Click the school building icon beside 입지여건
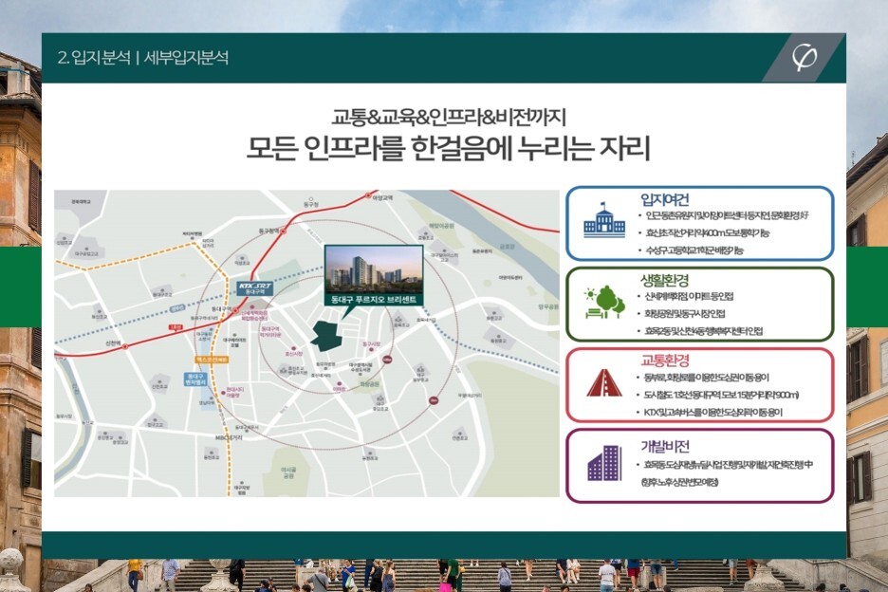888x592 pixels. pyautogui.click(x=604, y=220)
